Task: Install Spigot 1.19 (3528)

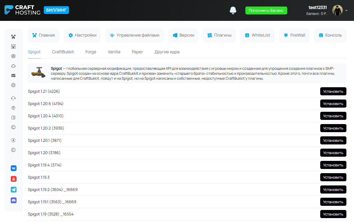Action: tap(333, 214)
